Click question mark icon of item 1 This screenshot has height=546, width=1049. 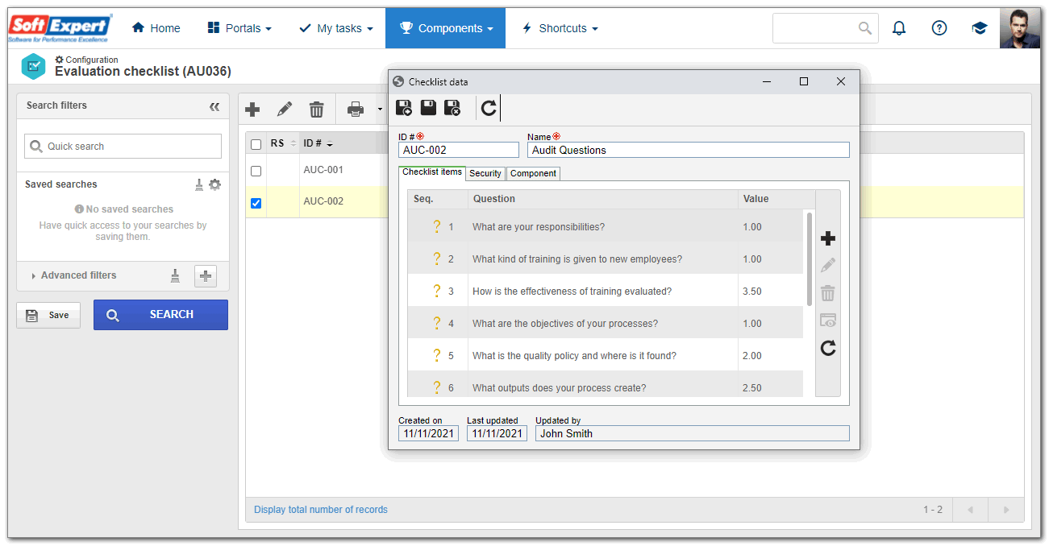pyautogui.click(x=436, y=226)
